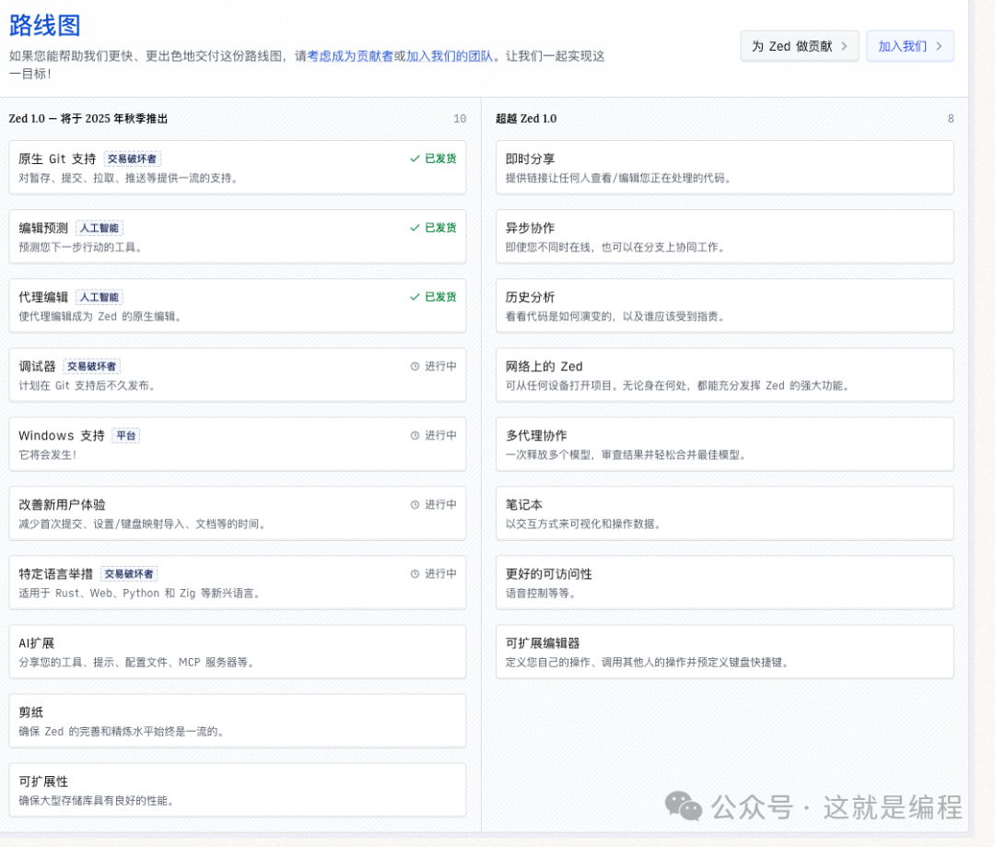Click item count '10' in left column header
This screenshot has width=995, height=847.
pyautogui.click(x=460, y=119)
